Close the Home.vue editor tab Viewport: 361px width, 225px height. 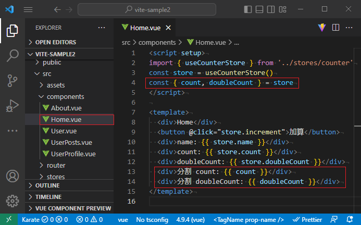click(x=168, y=28)
